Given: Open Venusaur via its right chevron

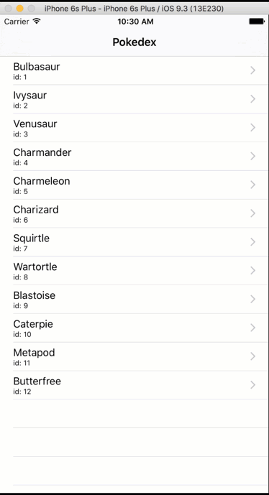Looking at the screenshot, I should [253, 128].
